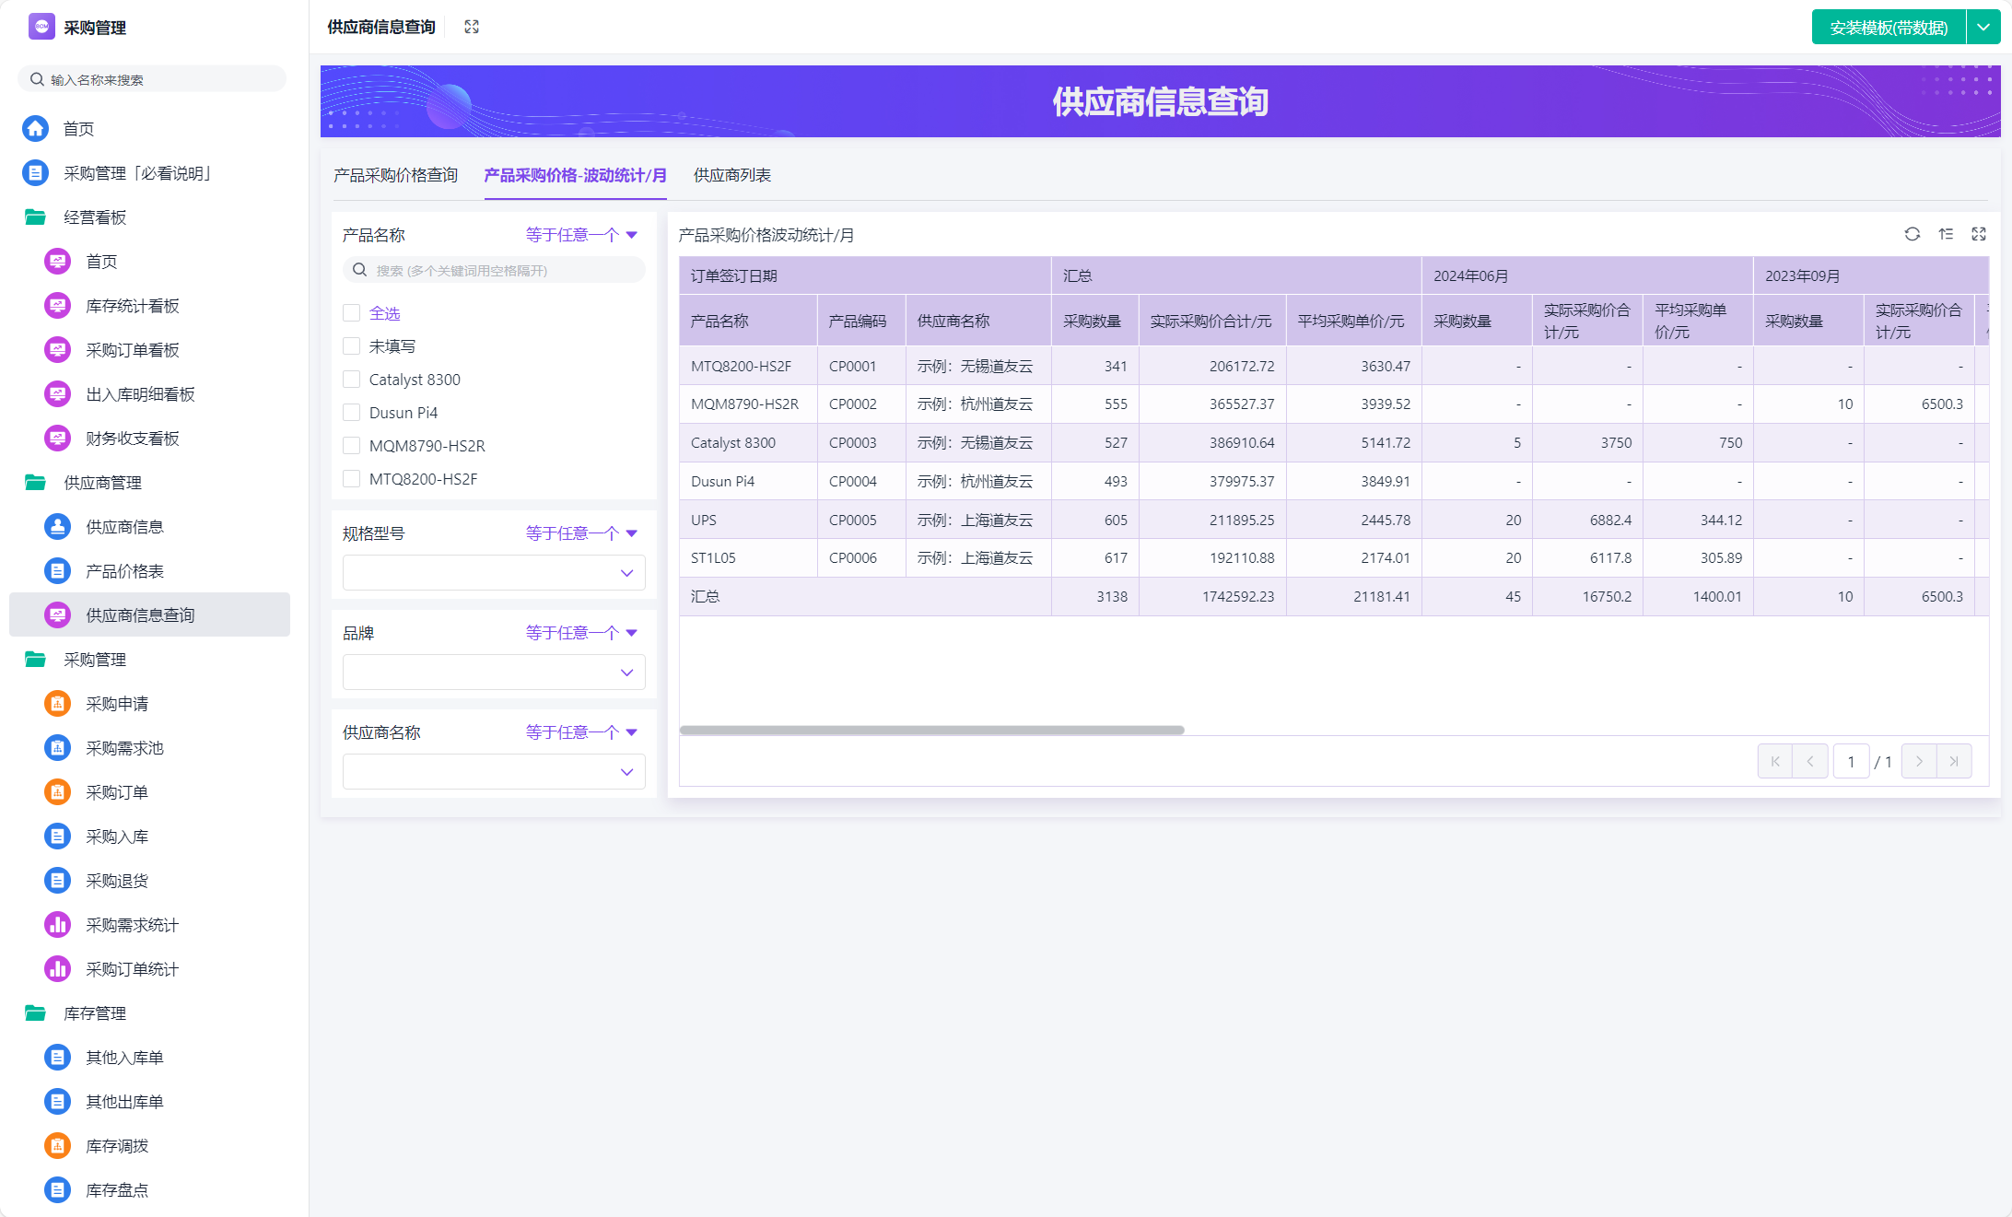Viewport: 2012px width, 1217px height.
Task: Open 采购需求统计 chart item
Action: (132, 925)
